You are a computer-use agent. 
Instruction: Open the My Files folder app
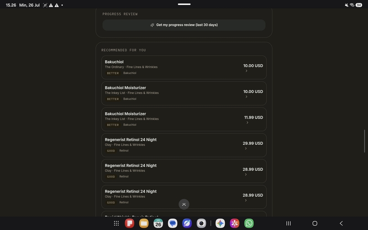(144, 223)
